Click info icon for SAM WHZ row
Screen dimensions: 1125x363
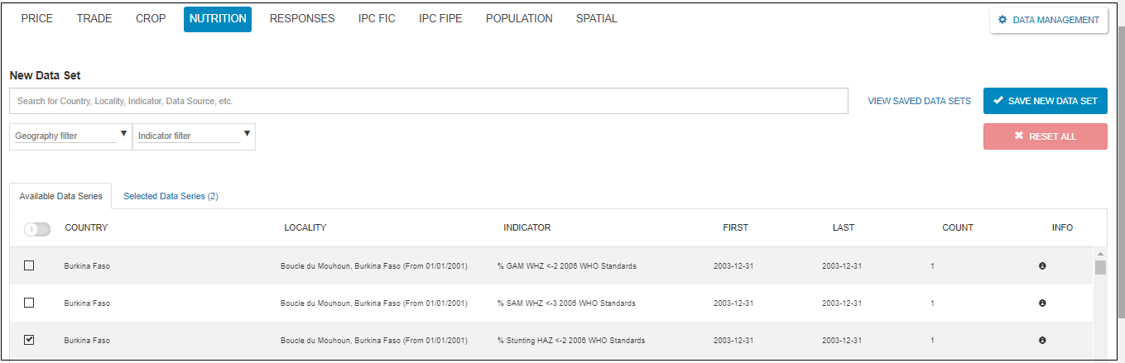point(1042,303)
